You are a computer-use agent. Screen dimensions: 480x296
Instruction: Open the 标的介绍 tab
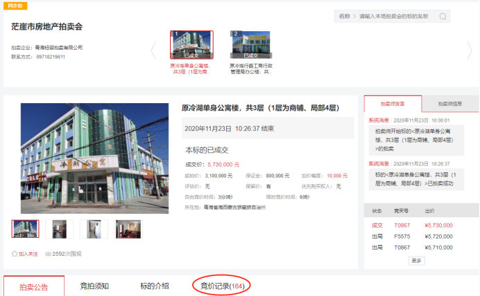point(154,286)
